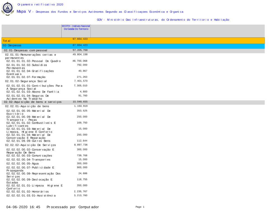
Task: Select the orange Total row
Action: coord(133,41)
